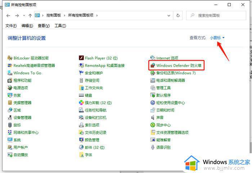The height and width of the screenshot is (173, 252).
Task: Click the 网络和共享中心 icon
Action: tap(10, 132)
